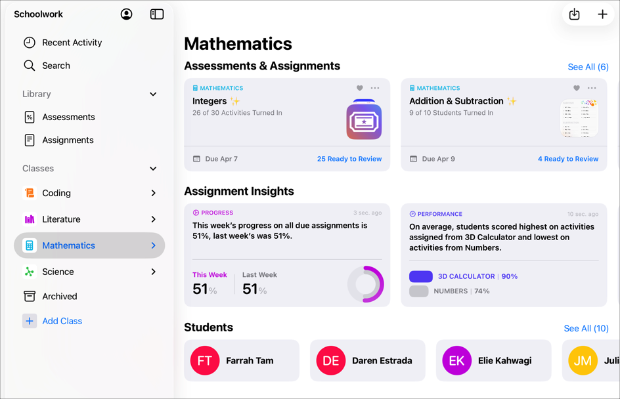Open Search in the sidebar
620x399 pixels.
click(56, 65)
